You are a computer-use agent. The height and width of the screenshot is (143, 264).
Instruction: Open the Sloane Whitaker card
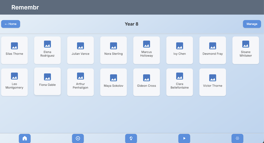tap(246, 50)
